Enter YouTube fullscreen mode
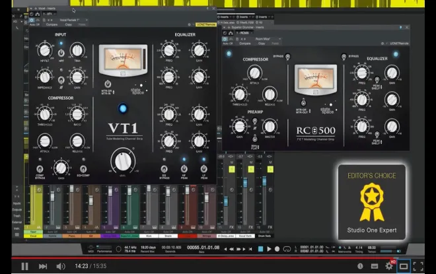Image resolution: width=436 pixels, height=274 pixels. tap(418, 266)
